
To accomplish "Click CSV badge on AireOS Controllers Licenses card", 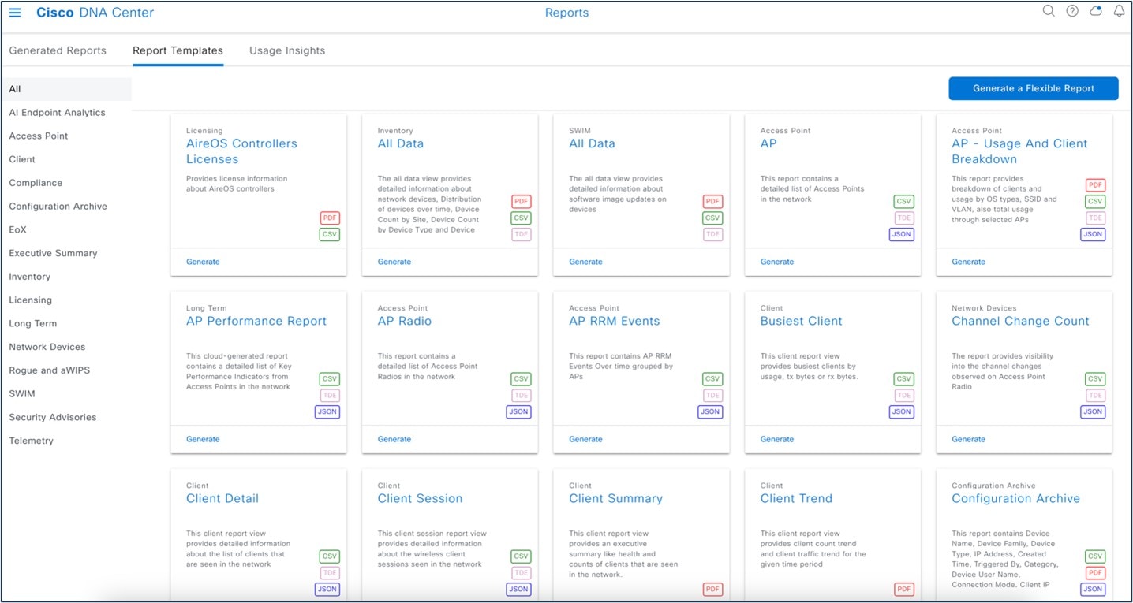I will click(x=330, y=234).
